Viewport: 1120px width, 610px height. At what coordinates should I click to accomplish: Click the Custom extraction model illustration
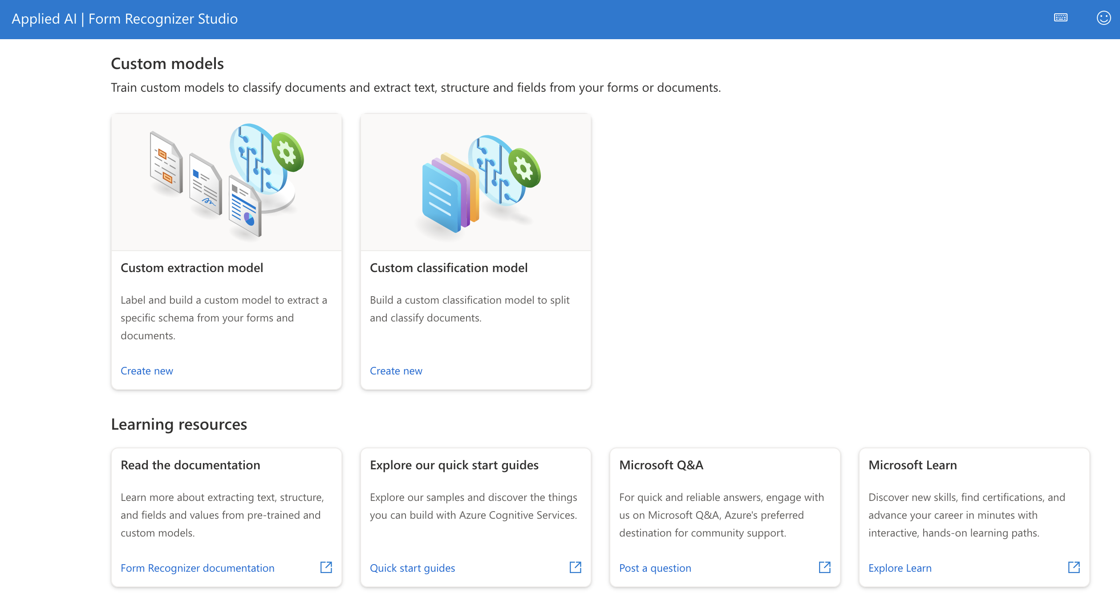point(227,182)
